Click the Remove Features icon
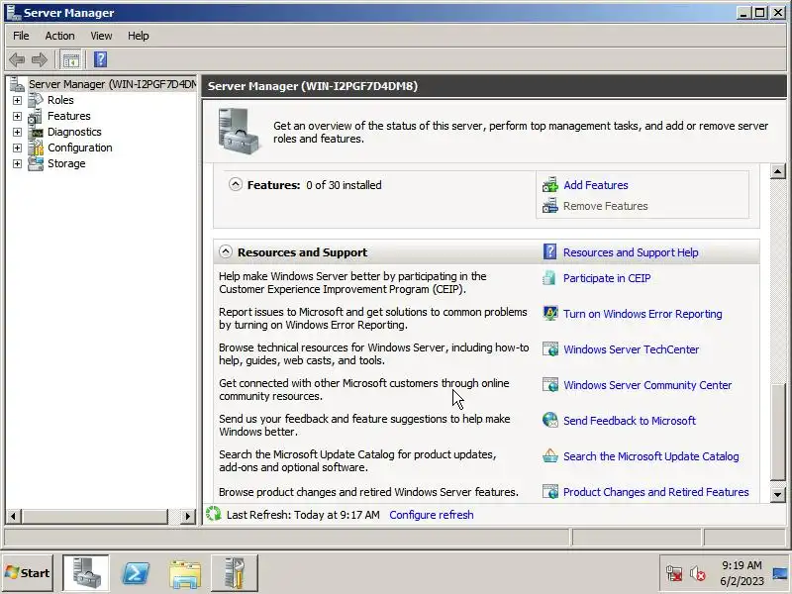 (550, 206)
